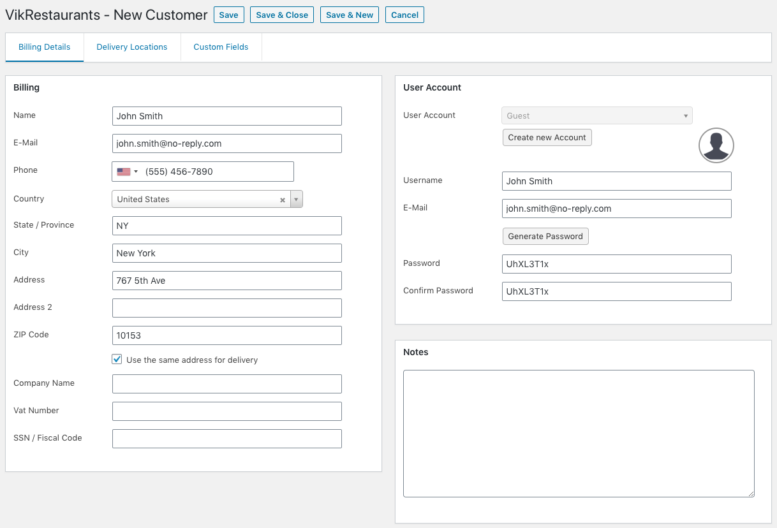Screen dimensions: 777x528
Task: Expand the Country dropdown arrow
Action: click(296, 200)
